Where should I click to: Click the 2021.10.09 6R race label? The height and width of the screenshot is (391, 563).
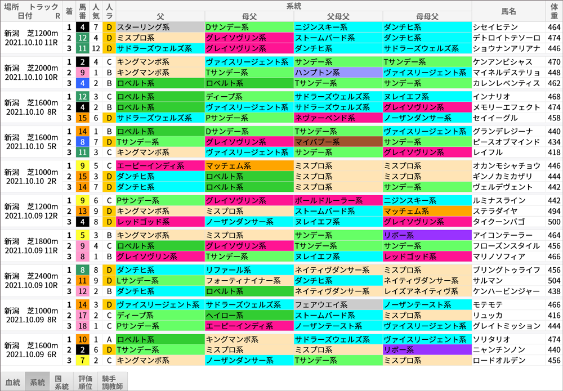pos(32,354)
